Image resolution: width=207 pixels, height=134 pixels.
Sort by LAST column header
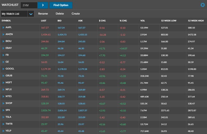coord(44,21)
